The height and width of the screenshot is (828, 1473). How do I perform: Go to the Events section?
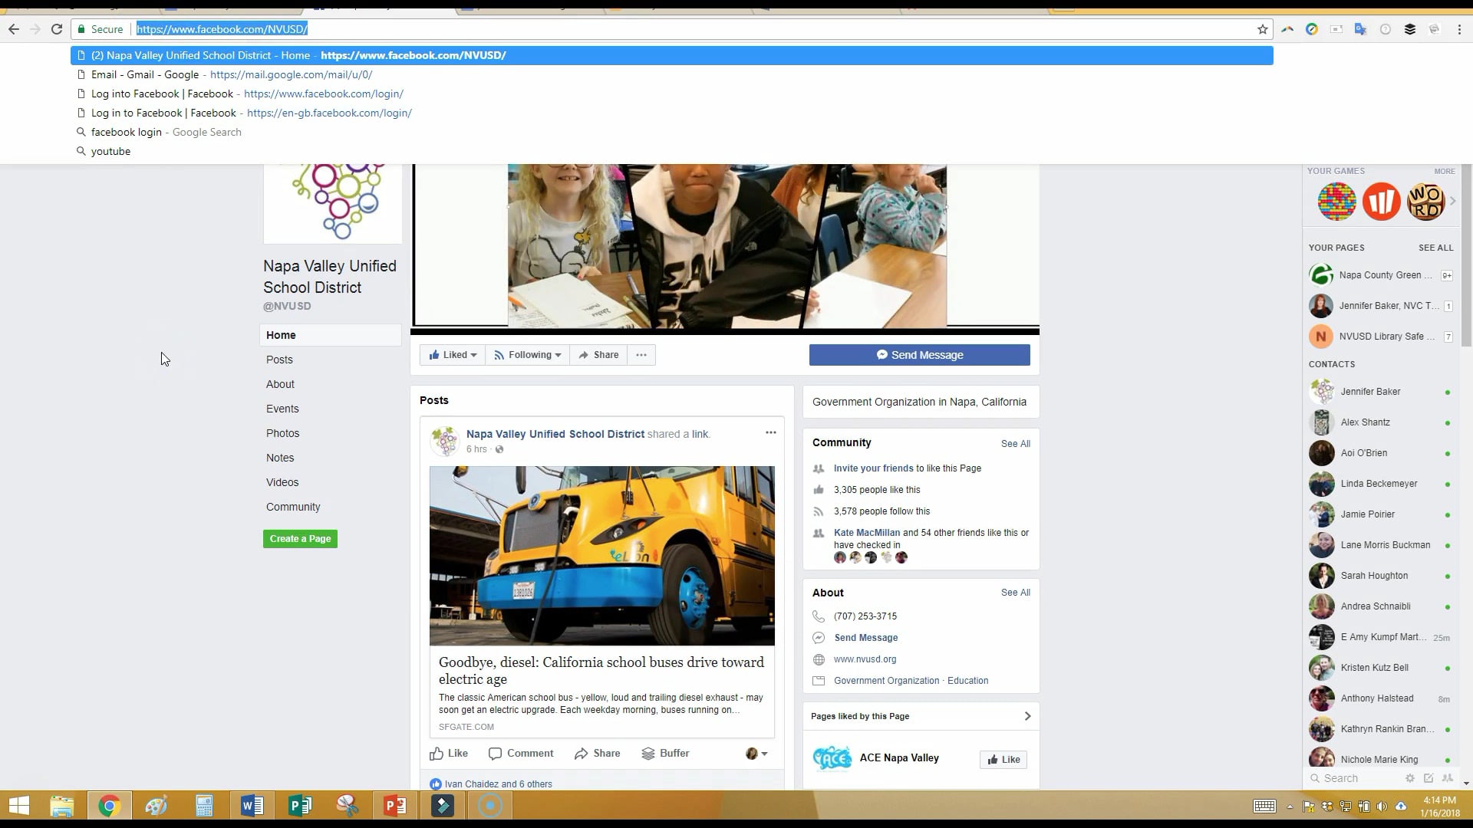282,409
